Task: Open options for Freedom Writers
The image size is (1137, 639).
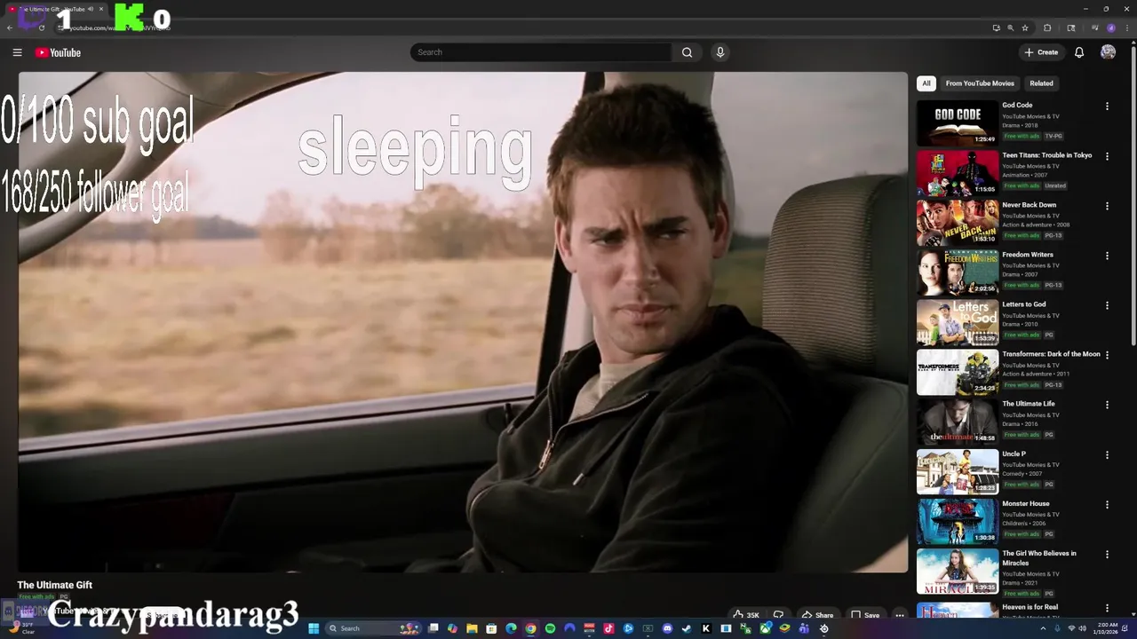Action: pyautogui.click(x=1107, y=256)
